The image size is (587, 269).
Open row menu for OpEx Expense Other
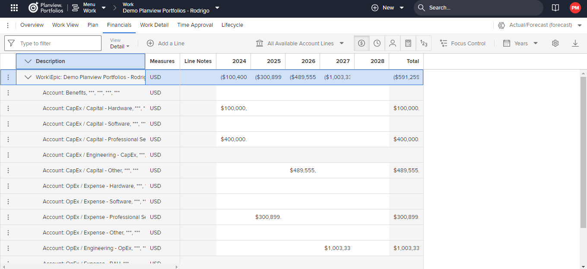(x=8, y=233)
